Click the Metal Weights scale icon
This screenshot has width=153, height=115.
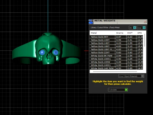91,22
